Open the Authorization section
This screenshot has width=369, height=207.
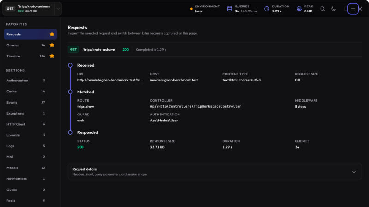click(x=30, y=80)
